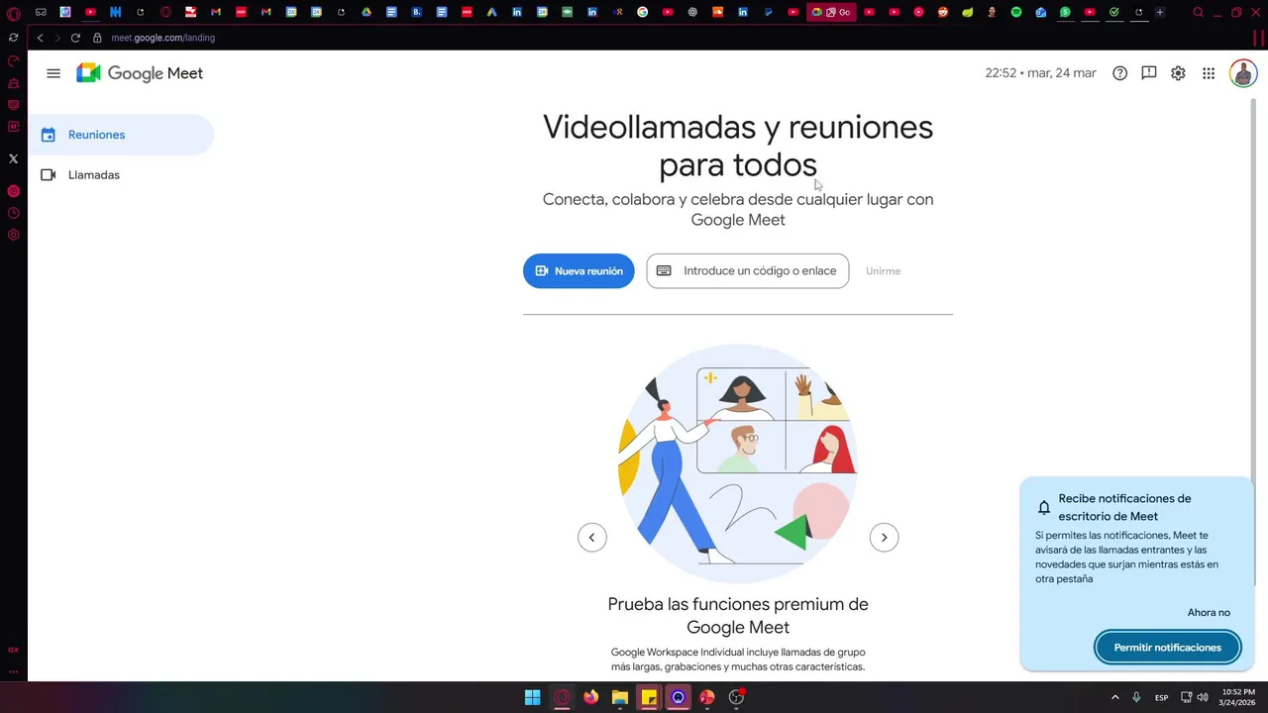Dismiss notification prompt with Ahora no
This screenshot has height=713, width=1268.
(x=1209, y=613)
